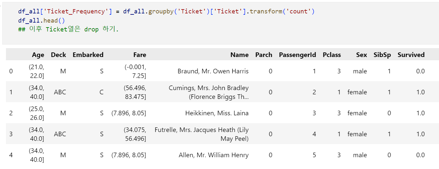The height and width of the screenshot is (169, 439).
Task: Click the Survived value in Braund row
Action: (420, 71)
